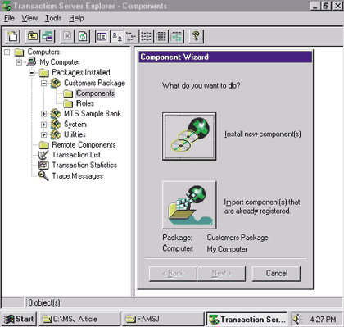Viewport: 344px width, 327px height.
Task: Click the disabled Next button
Action: click(x=222, y=274)
